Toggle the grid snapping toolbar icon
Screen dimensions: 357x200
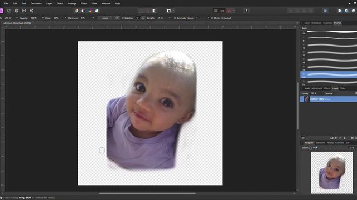[x=215, y=11]
